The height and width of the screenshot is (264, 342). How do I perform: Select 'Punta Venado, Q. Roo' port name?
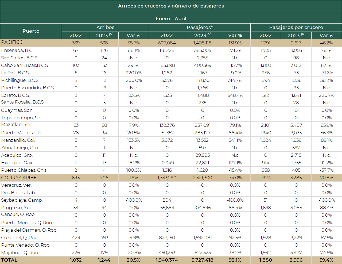(x=25, y=245)
